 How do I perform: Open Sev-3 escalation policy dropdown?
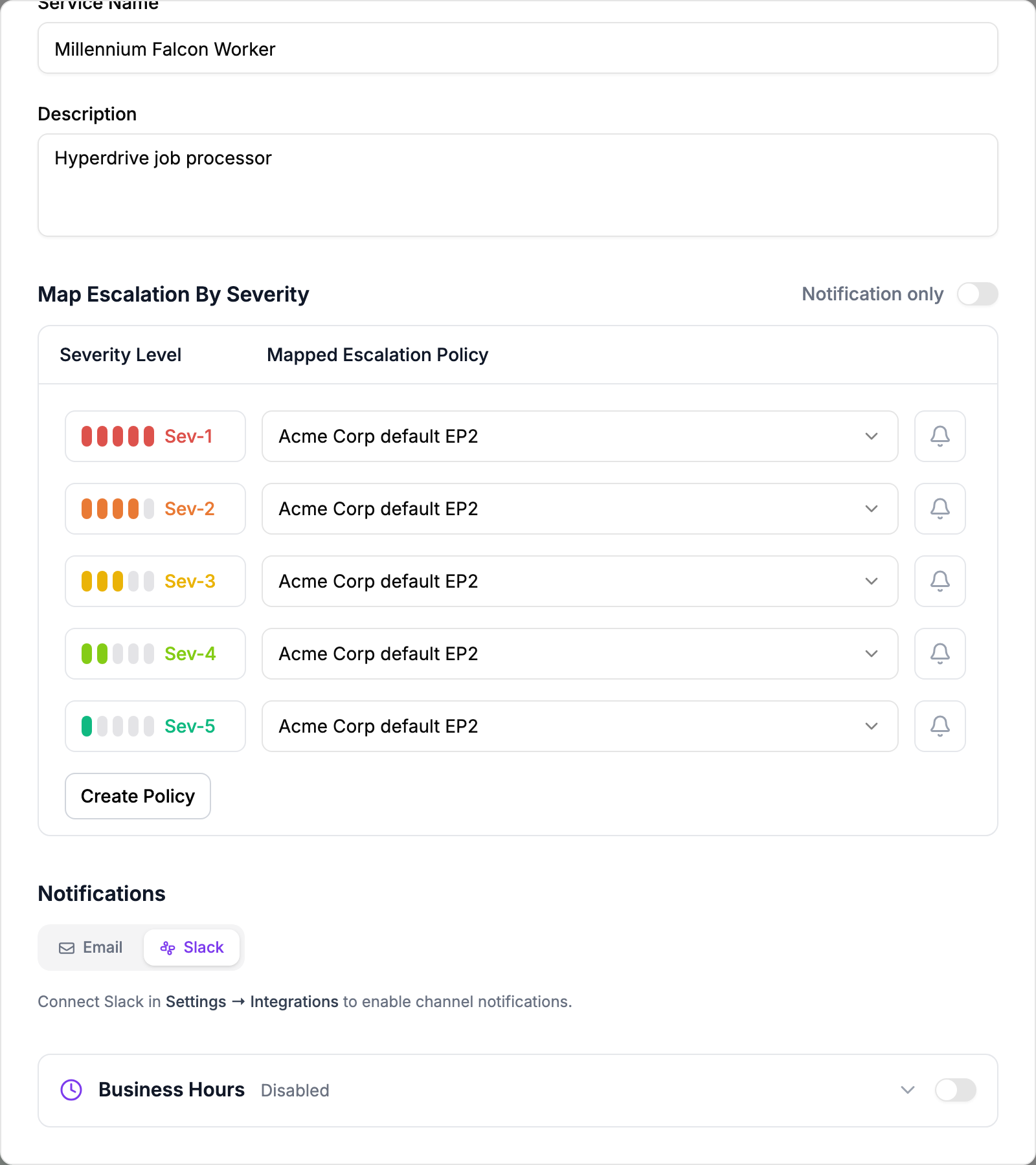pos(580,581)
